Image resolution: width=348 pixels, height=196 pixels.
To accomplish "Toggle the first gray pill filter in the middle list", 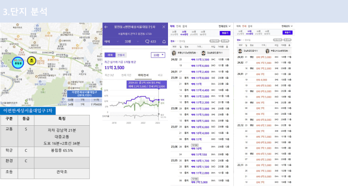I will pos(214,41).
